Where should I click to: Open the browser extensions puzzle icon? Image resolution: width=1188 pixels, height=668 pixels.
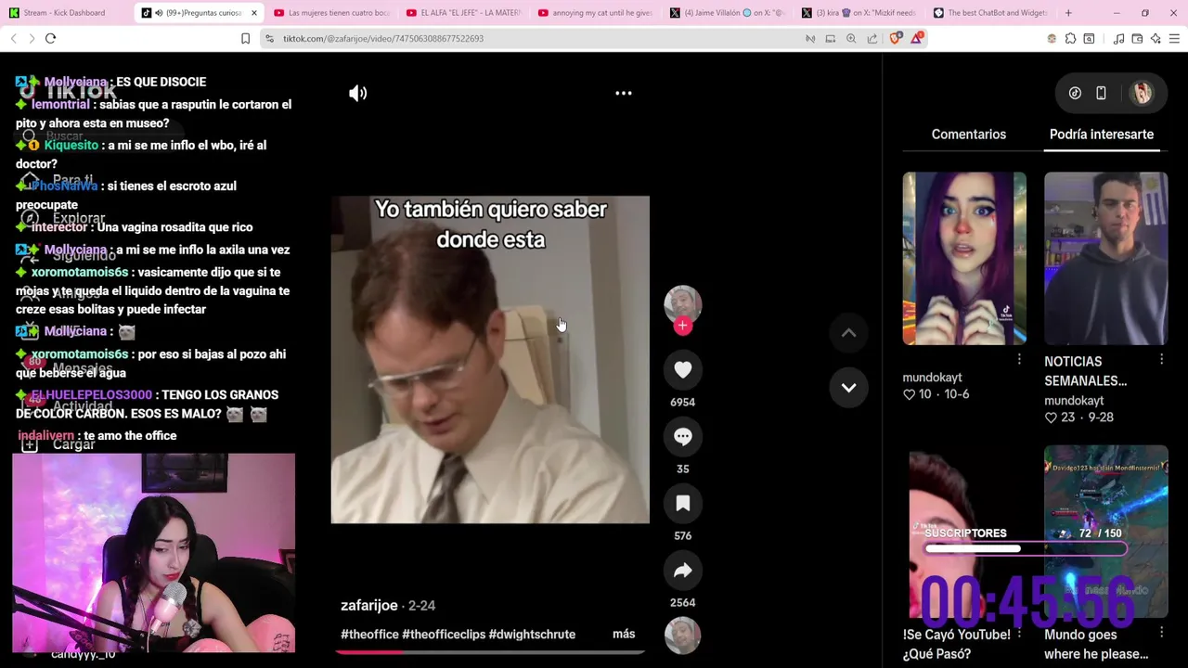[1070, 38]
